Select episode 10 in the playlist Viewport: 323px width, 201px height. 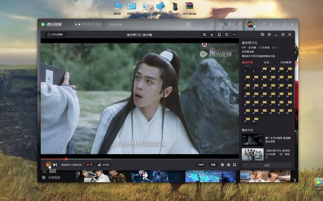[x=271, y=79]
